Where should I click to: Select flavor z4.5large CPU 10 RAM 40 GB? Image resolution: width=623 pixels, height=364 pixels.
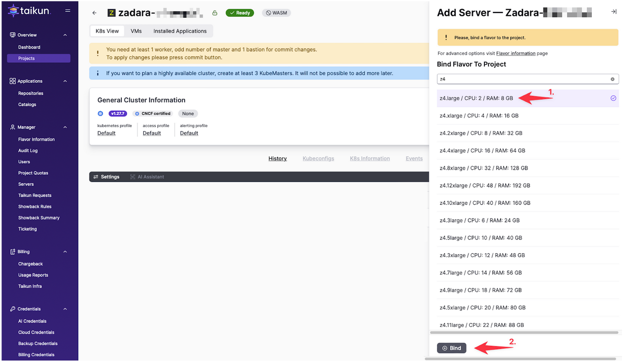coord(528,238)
